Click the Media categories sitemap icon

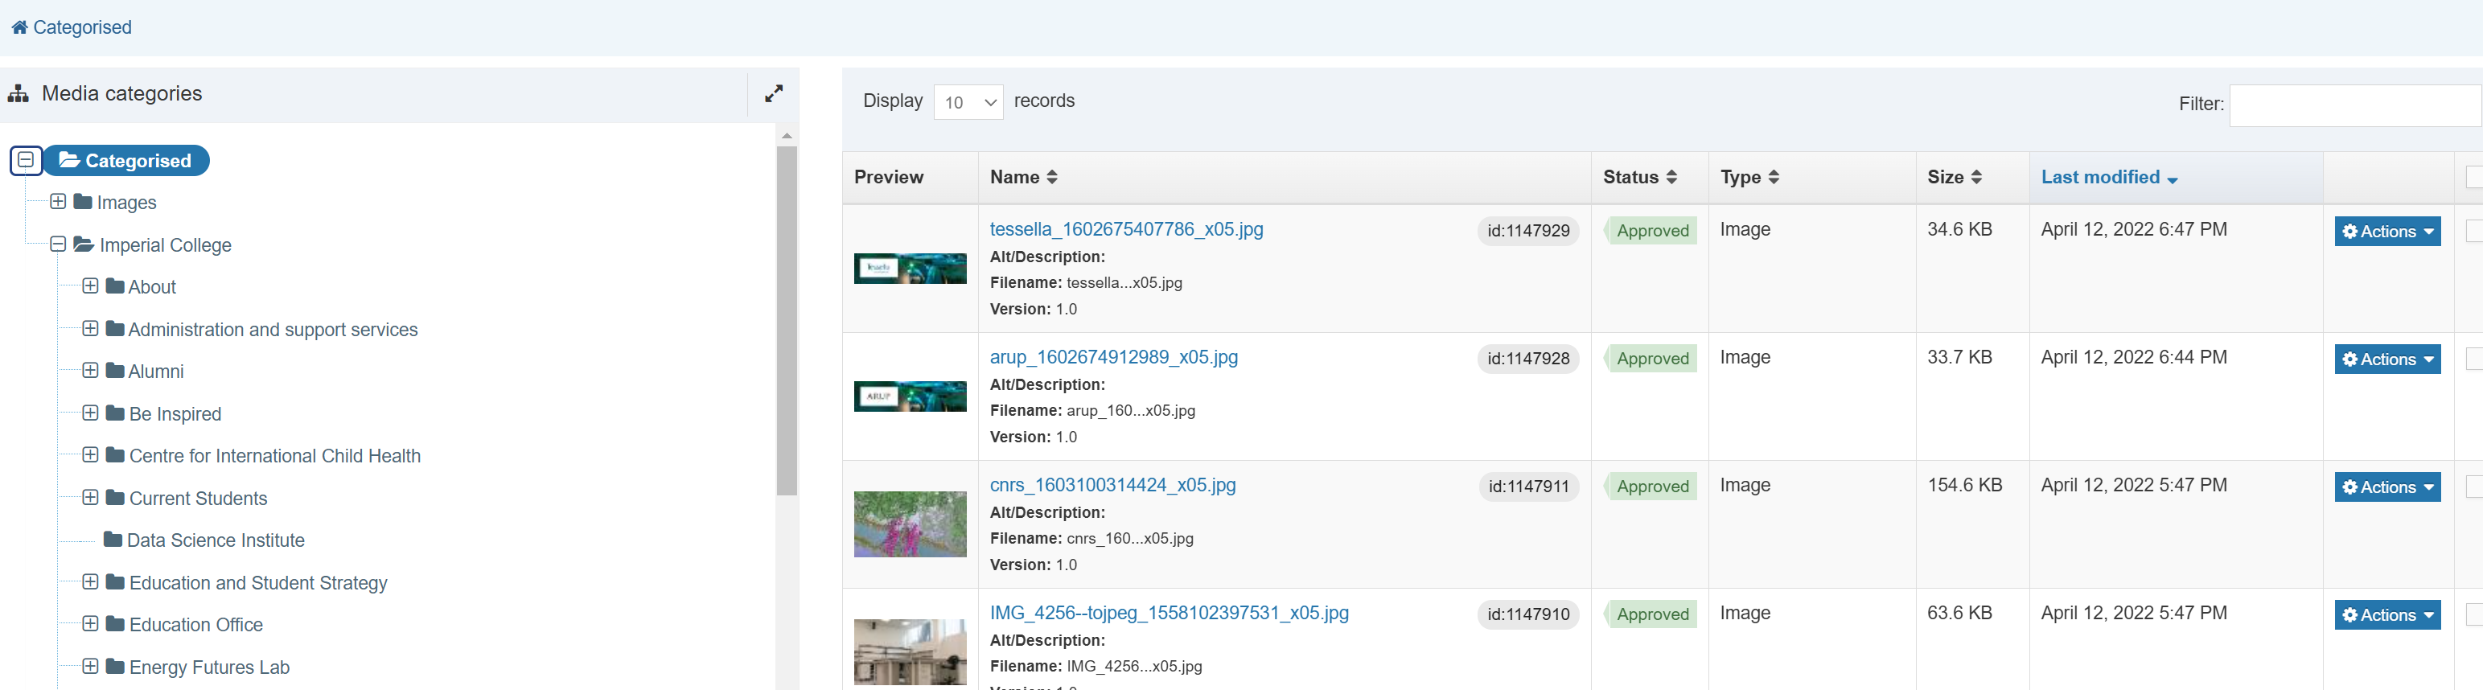[18, 94]
